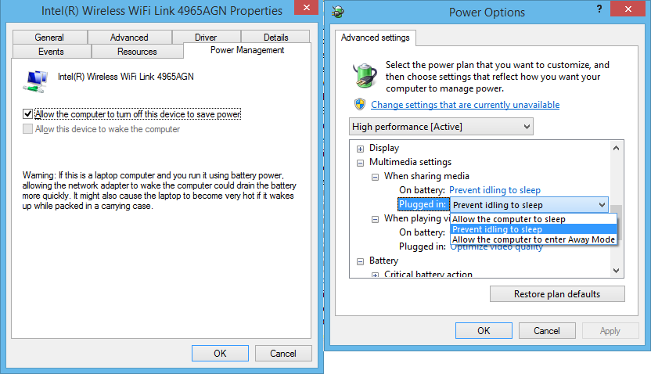Screen dimensions: 651x374
Task: Expand the Display tree node
Action: tap(361, 149)
